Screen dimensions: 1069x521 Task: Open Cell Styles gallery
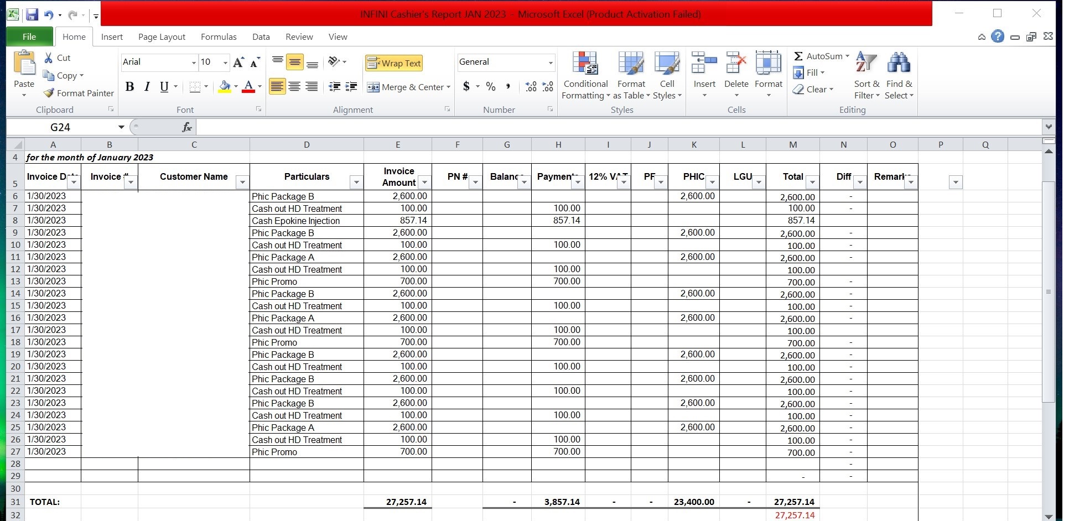pos(667,75)
